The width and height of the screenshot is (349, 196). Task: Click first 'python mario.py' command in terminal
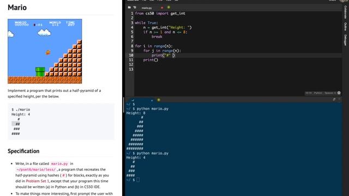pyautogui.click(x=153, y=109)
